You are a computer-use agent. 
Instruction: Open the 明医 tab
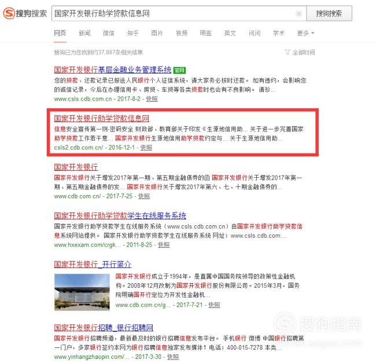click(206, 33)
